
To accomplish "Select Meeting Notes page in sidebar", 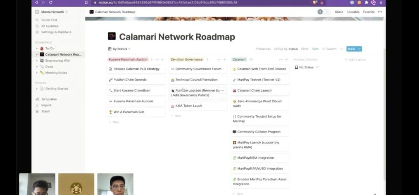I will (x=56, y=72).
